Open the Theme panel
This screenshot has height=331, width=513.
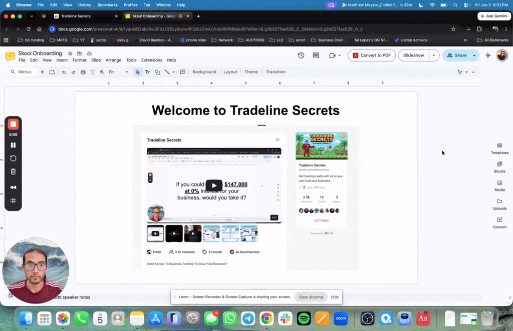point(251,72)
